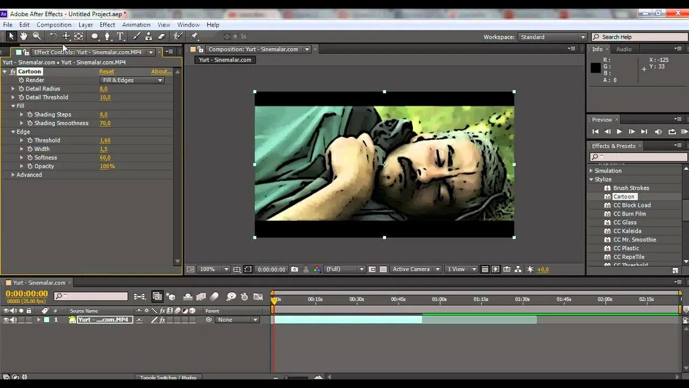
Task: Click Reset for Cartoon effect
Action: pos(107,72)
